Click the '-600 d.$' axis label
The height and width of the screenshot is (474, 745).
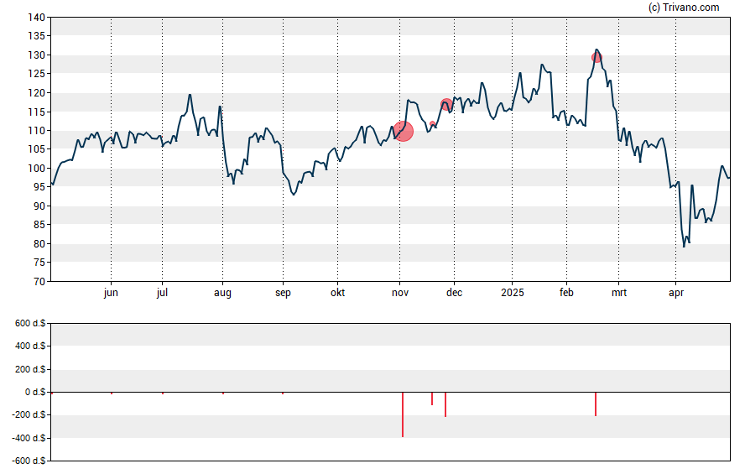coord(29,461)
